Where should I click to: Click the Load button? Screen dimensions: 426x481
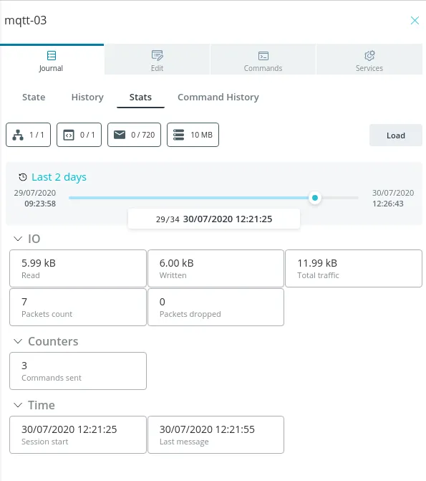pyautogui.click(x=396, y=135)
